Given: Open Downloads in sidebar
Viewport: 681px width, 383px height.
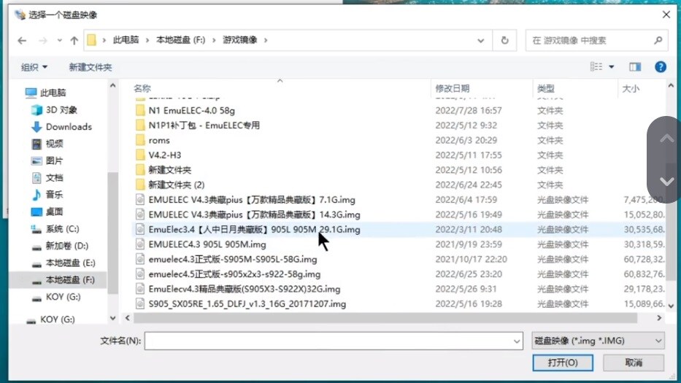Looking at the screenshot, I should (61, 127).
